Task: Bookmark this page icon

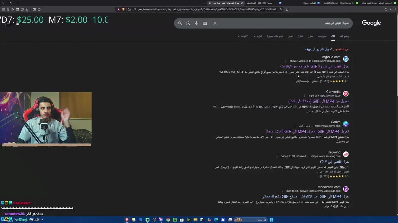Action: tap(287, 9)
